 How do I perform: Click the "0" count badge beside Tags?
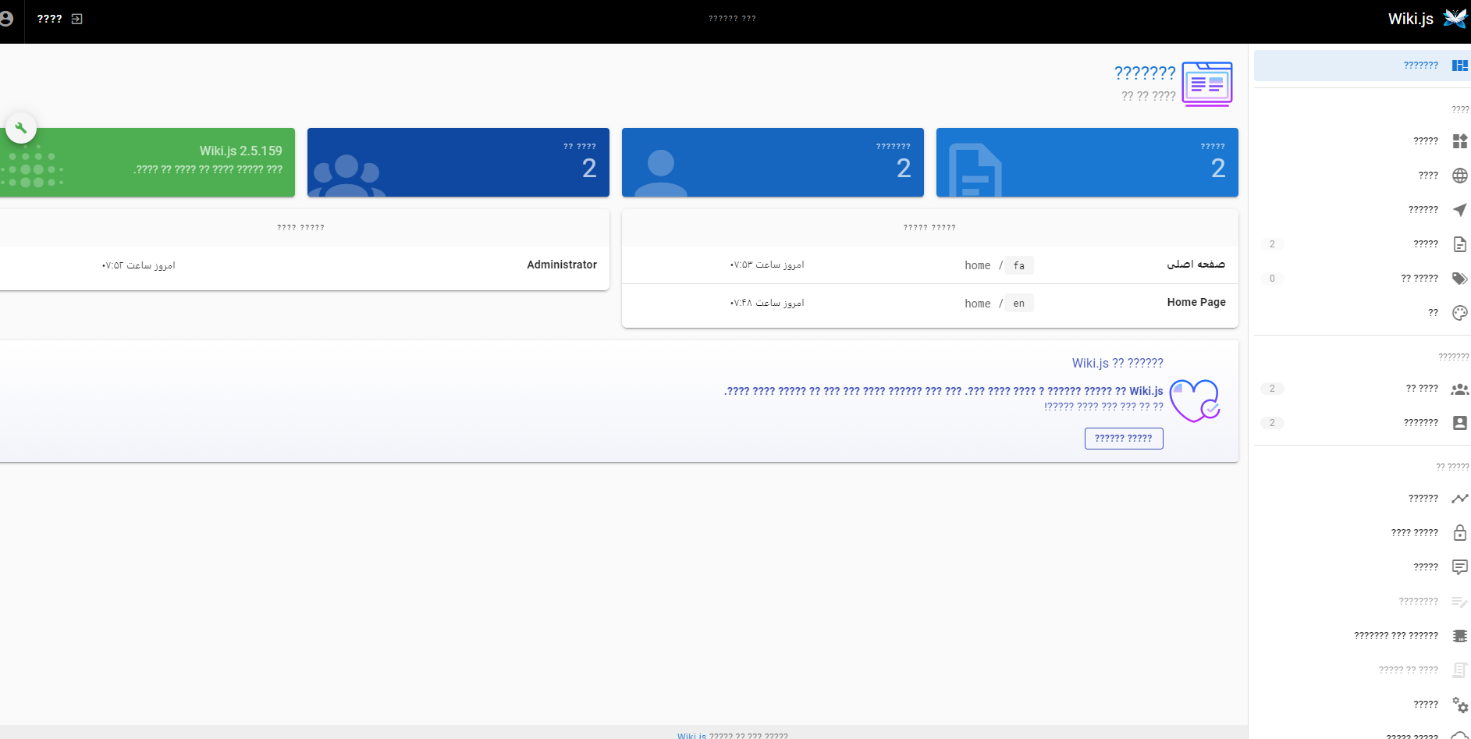click(x=1272, y=279)
